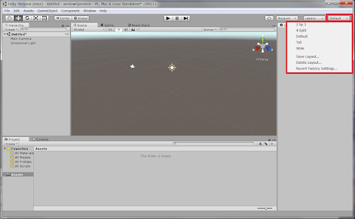Select the Rect transform tool

coord(44,18)
